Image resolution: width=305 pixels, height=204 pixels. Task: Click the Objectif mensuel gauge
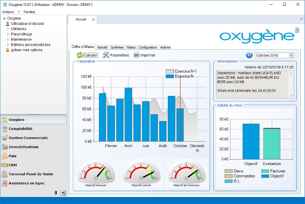point(96,171)
